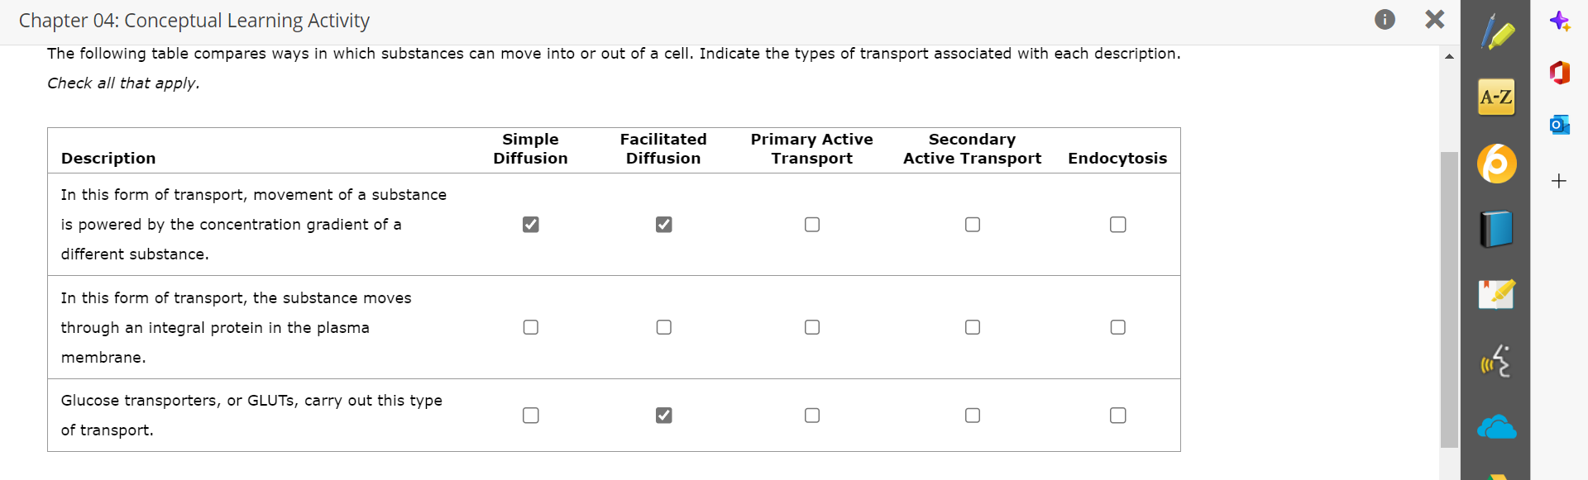1588x480 pixels.
Task: Check Primary Active Transport for integral protein row
Action: (x=812, y=327)
